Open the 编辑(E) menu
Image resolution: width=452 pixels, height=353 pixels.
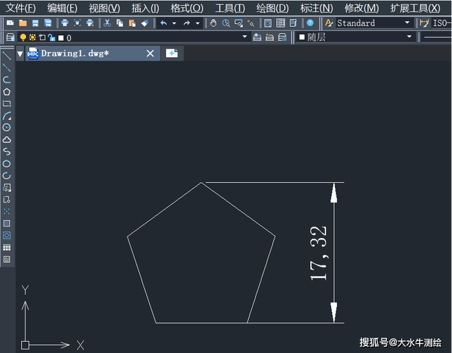coord(62,8)
